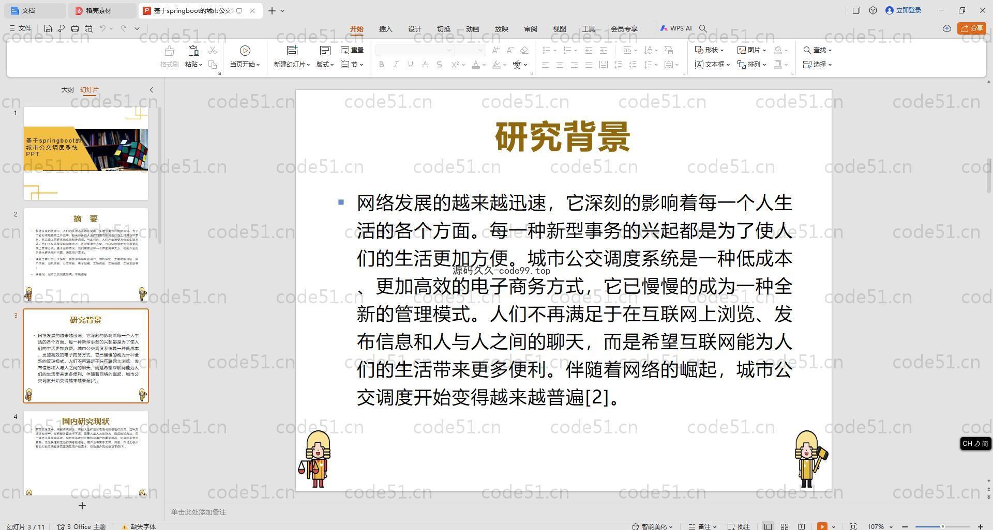
Task: Open Arrange (排列) dropdown
Action: [751, 65]
